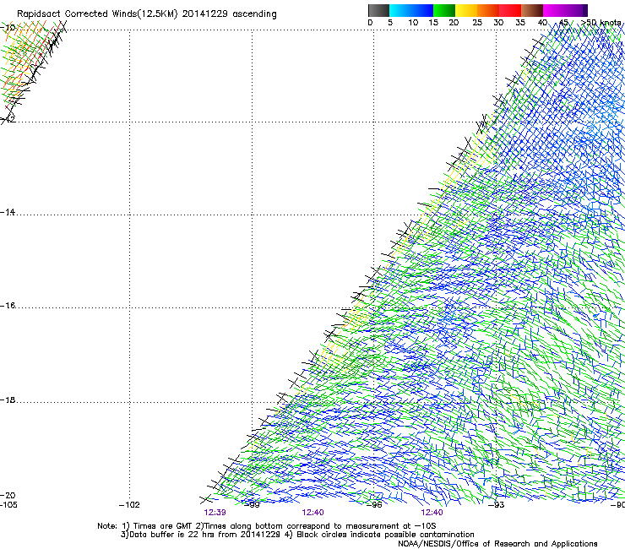The height and width of the screenshot is (549, 625).
Task: Click the -20 latitude axis label
Action: (x=8, y=495)
